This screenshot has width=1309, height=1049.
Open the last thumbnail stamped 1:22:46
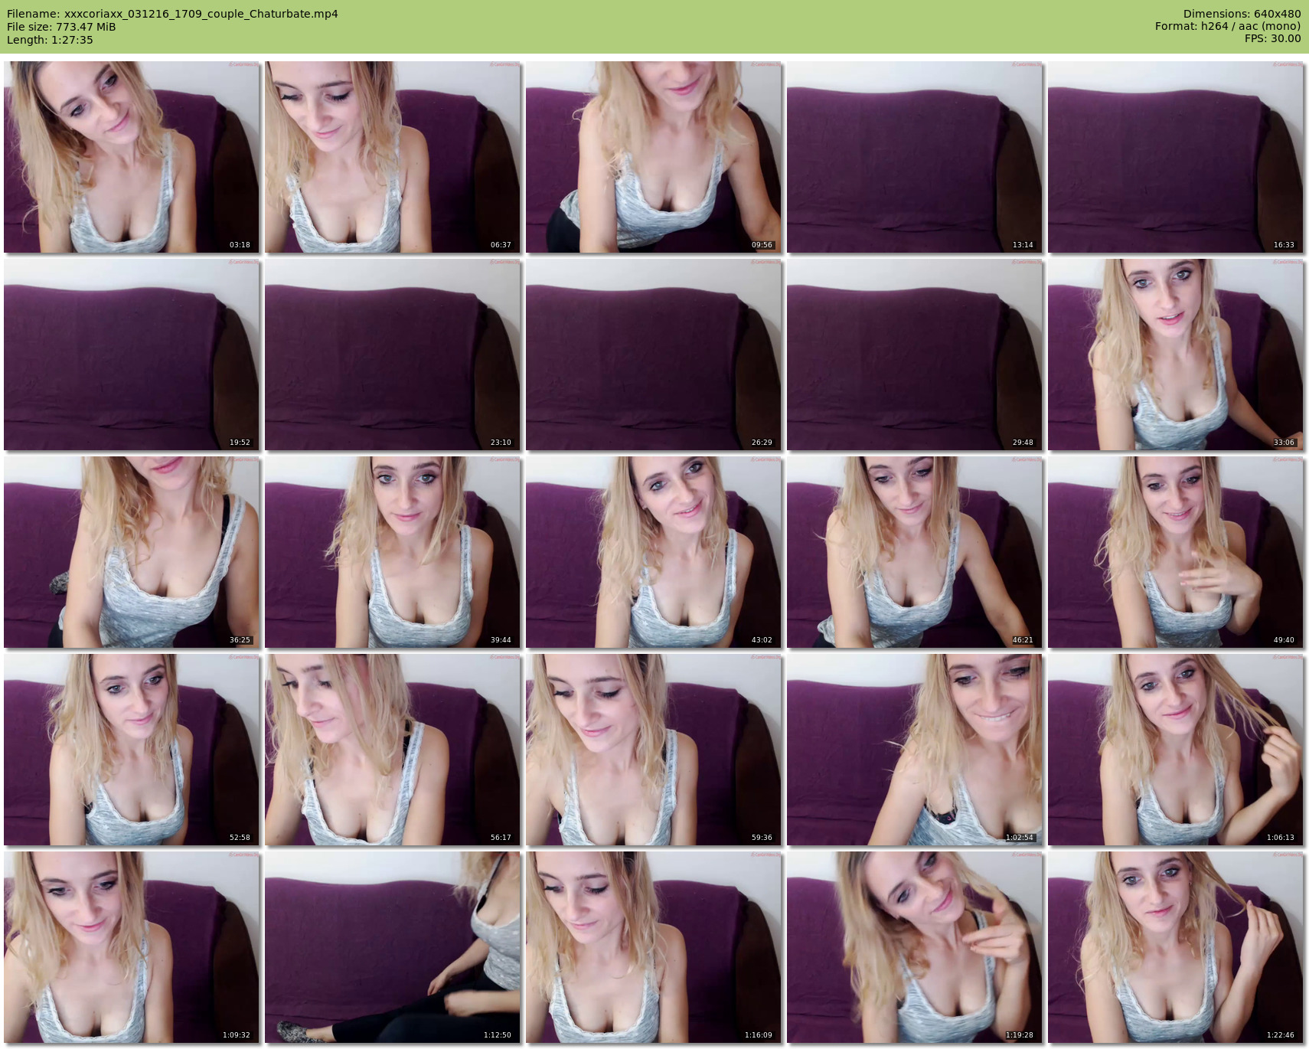(1176, 947)
